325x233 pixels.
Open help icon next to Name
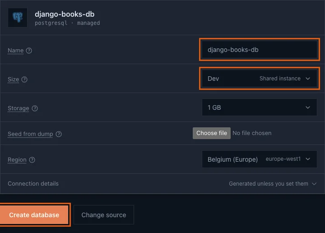tap(29, 51)
